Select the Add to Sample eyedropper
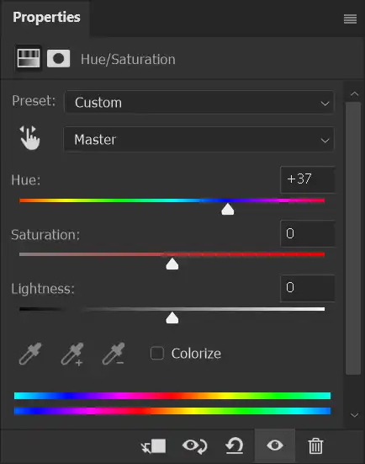 coord(72,354)
